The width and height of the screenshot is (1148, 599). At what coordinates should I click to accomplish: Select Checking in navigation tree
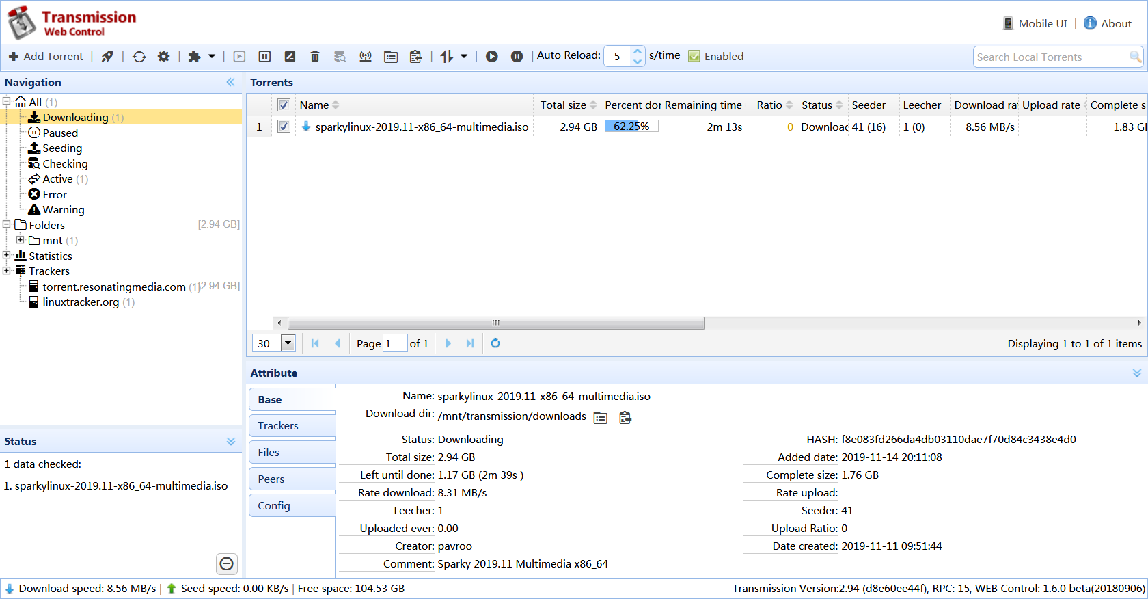[x=65, y=163]
